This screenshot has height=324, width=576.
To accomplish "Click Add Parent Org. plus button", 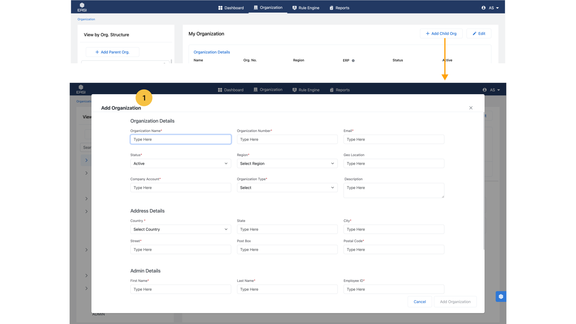I will click(112, 52).
